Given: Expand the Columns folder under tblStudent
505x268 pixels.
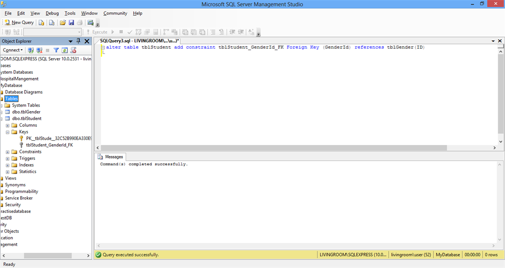Looking at the screenshot, I should click(7, 125).
